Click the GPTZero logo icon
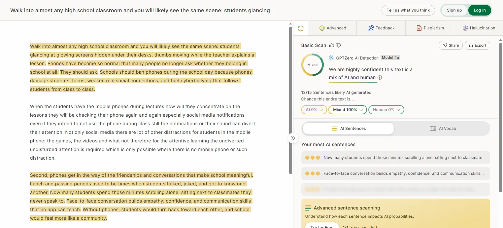 [332, 58]
